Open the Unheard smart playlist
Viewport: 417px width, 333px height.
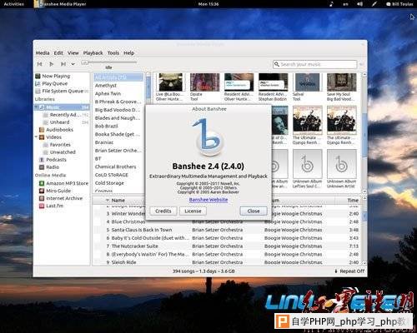[59, 122]
